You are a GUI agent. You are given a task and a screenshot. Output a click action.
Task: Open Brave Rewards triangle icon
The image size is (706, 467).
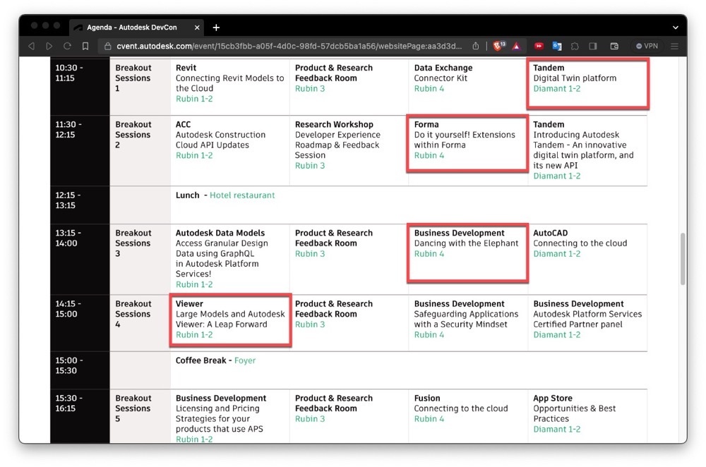tap(516, 46)
